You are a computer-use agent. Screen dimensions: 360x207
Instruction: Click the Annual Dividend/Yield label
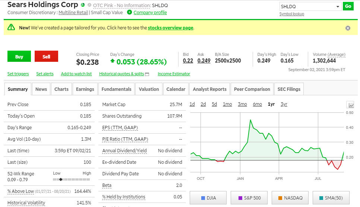[124, 150]
